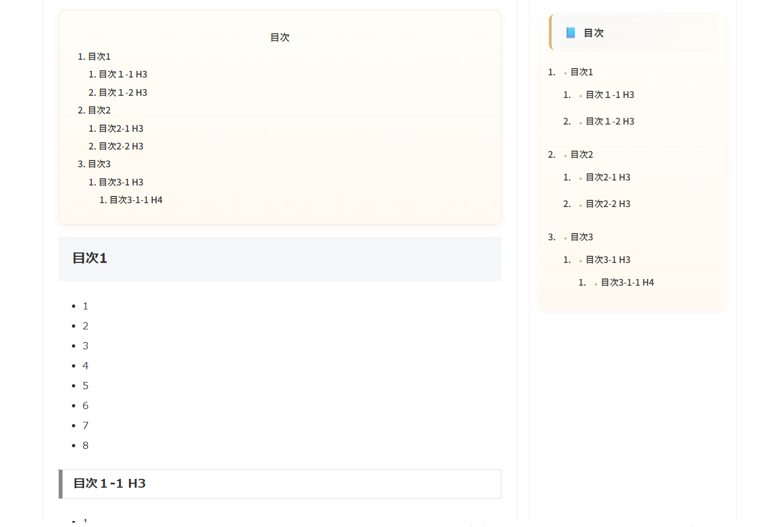
Task: Open 目次2-1 H3 in the main TOC
Action: [120, 128]
